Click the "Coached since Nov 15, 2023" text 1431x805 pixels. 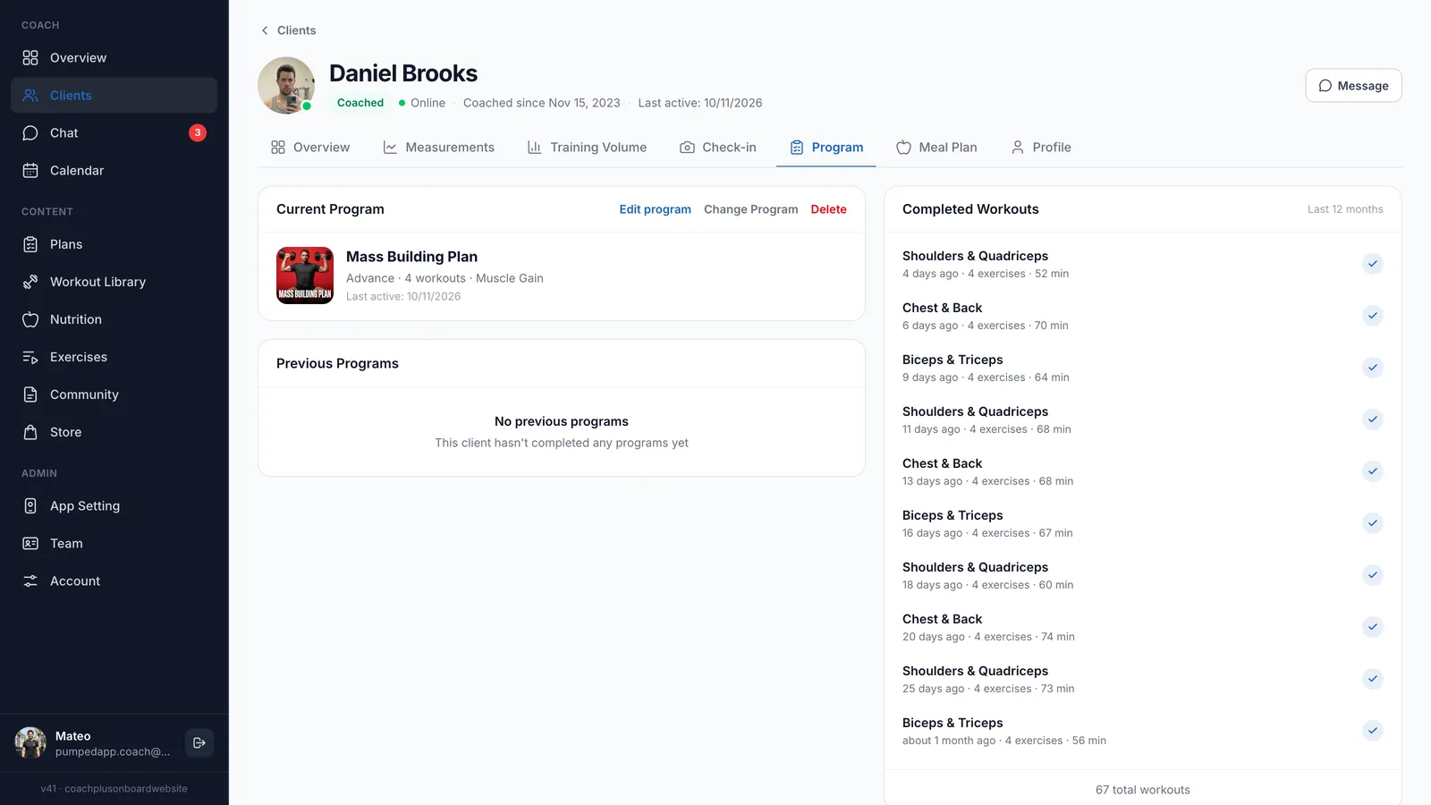[542, 103]
